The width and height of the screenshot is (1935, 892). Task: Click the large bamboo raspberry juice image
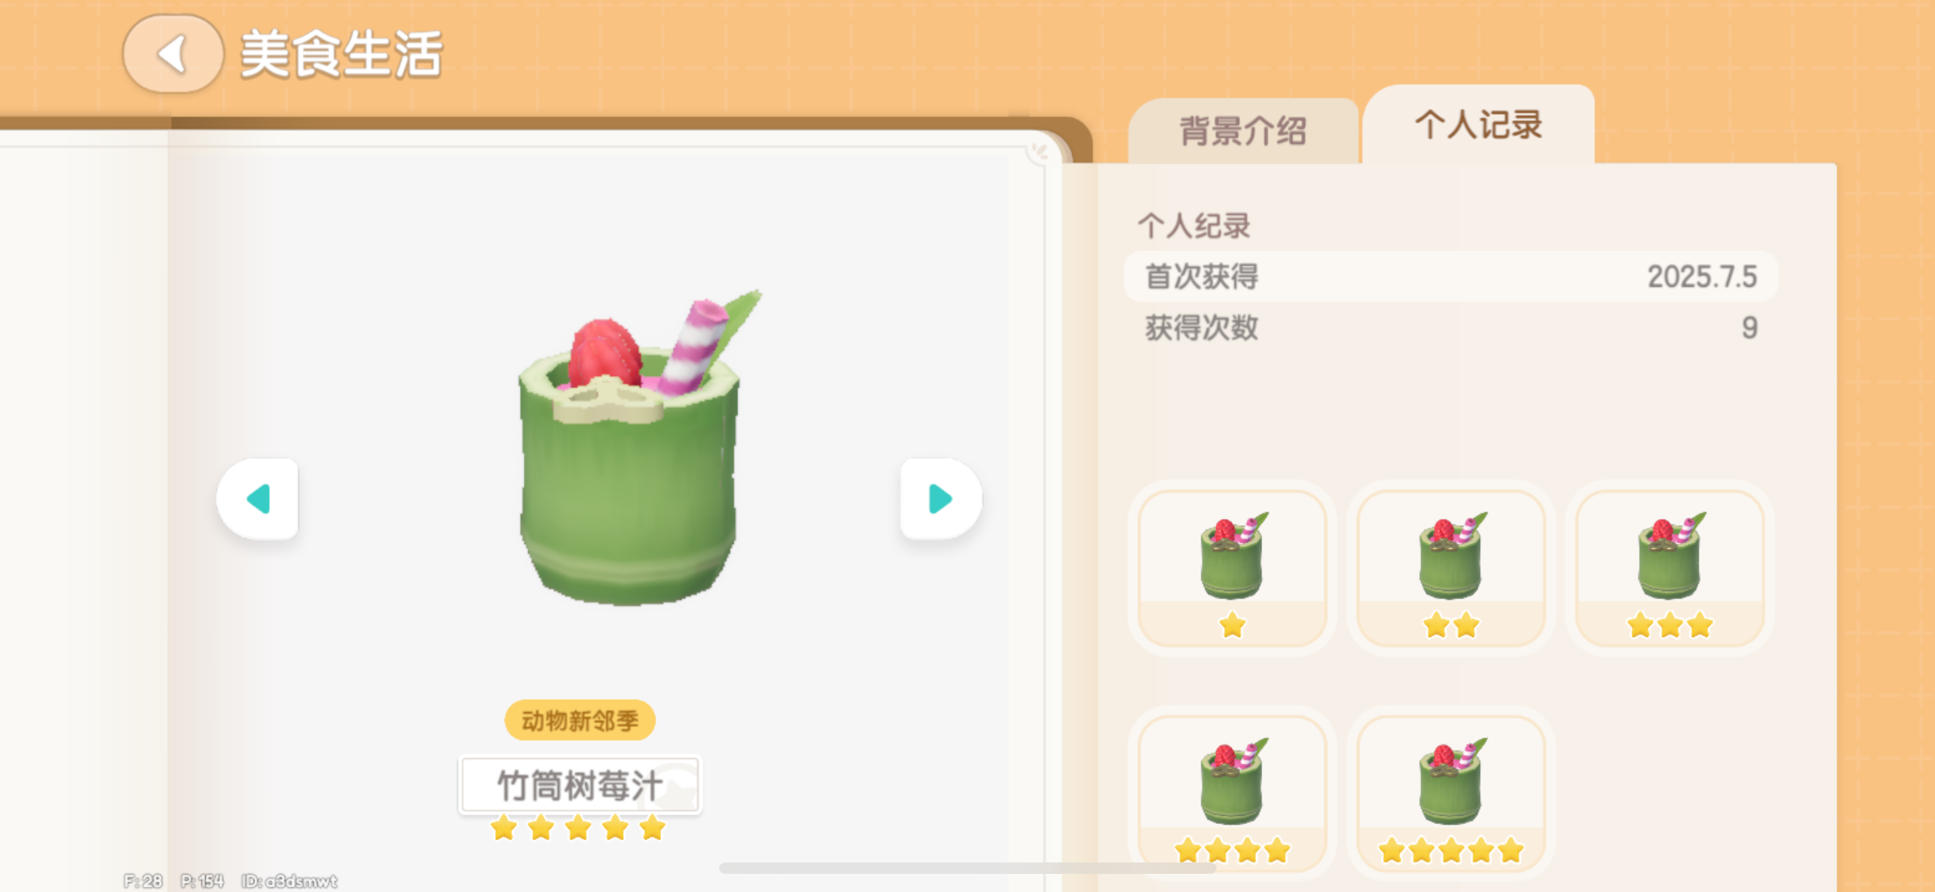click(628, 448)
